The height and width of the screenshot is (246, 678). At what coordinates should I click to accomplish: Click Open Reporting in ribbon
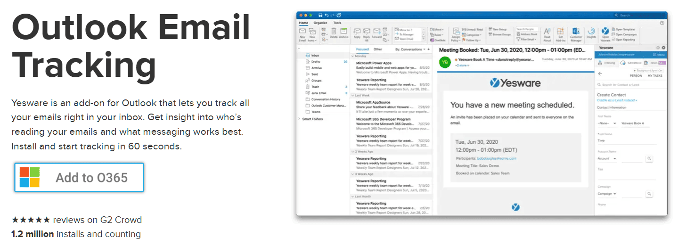pos(623,40)
